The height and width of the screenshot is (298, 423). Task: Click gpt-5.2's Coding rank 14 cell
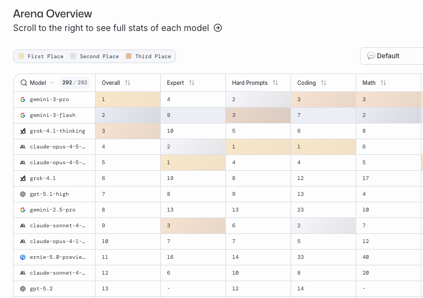324,289
